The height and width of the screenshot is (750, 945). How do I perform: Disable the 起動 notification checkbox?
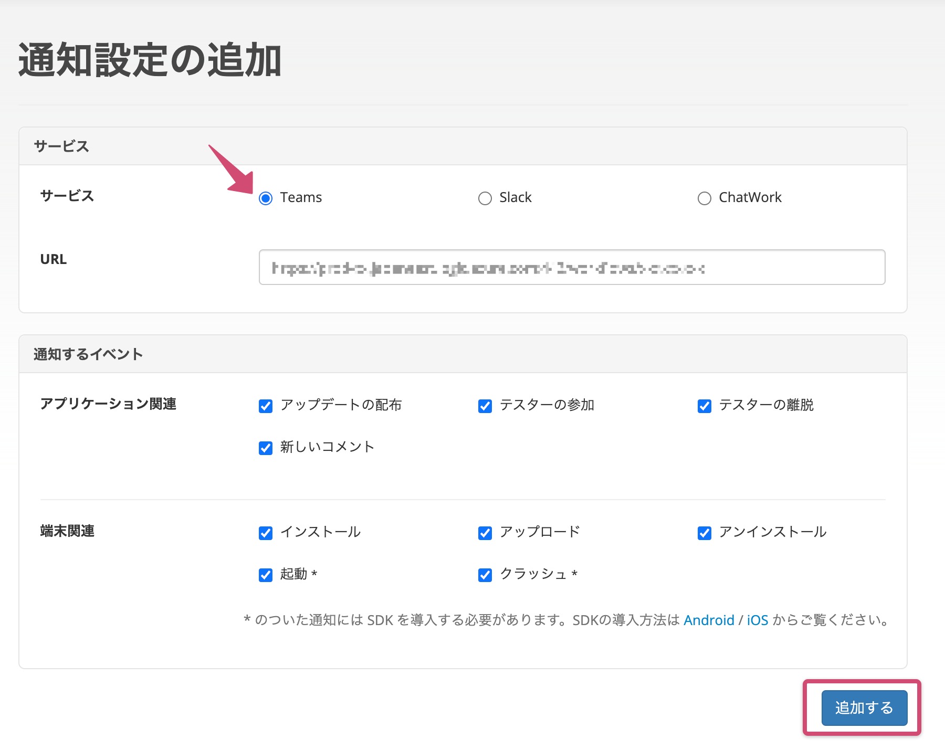click(x=266, y=575)
